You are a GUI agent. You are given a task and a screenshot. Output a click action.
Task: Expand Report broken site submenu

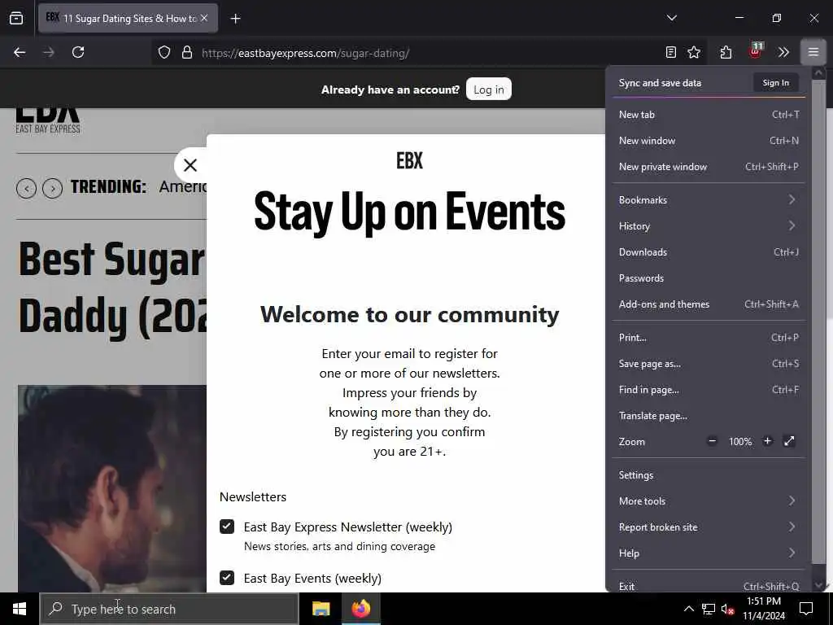(x=709, y=527)
